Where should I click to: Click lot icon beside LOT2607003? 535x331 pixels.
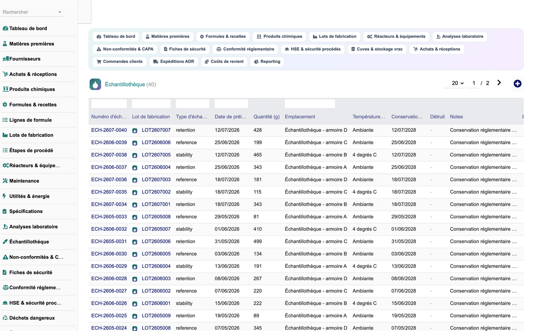(x=135, y=180)
